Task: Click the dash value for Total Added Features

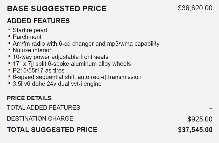Action: pos(210,109)
